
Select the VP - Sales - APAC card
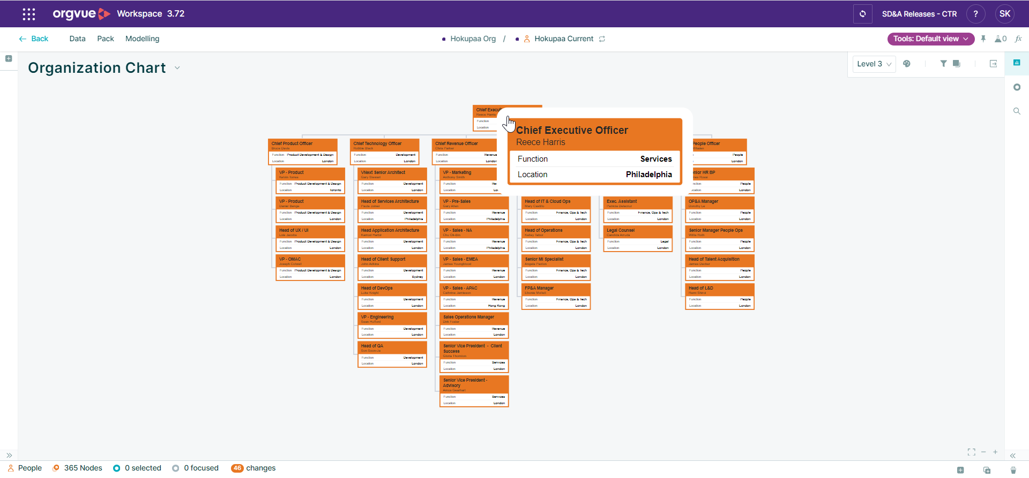coord(474,296)
